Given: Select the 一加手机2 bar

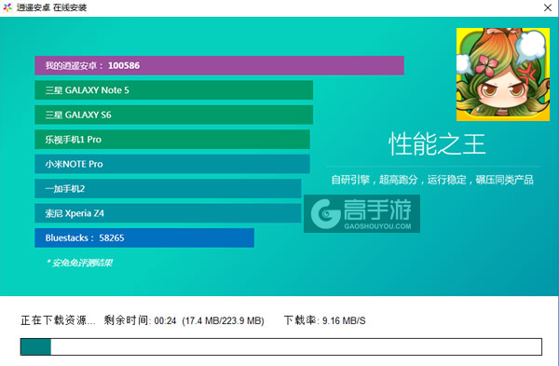Looking at the screenshot, I should (x=168, y=188).
